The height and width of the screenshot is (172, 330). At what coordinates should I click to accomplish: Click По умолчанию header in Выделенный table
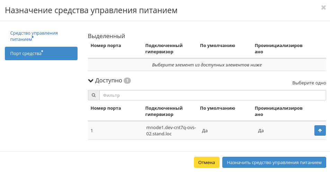217,46
